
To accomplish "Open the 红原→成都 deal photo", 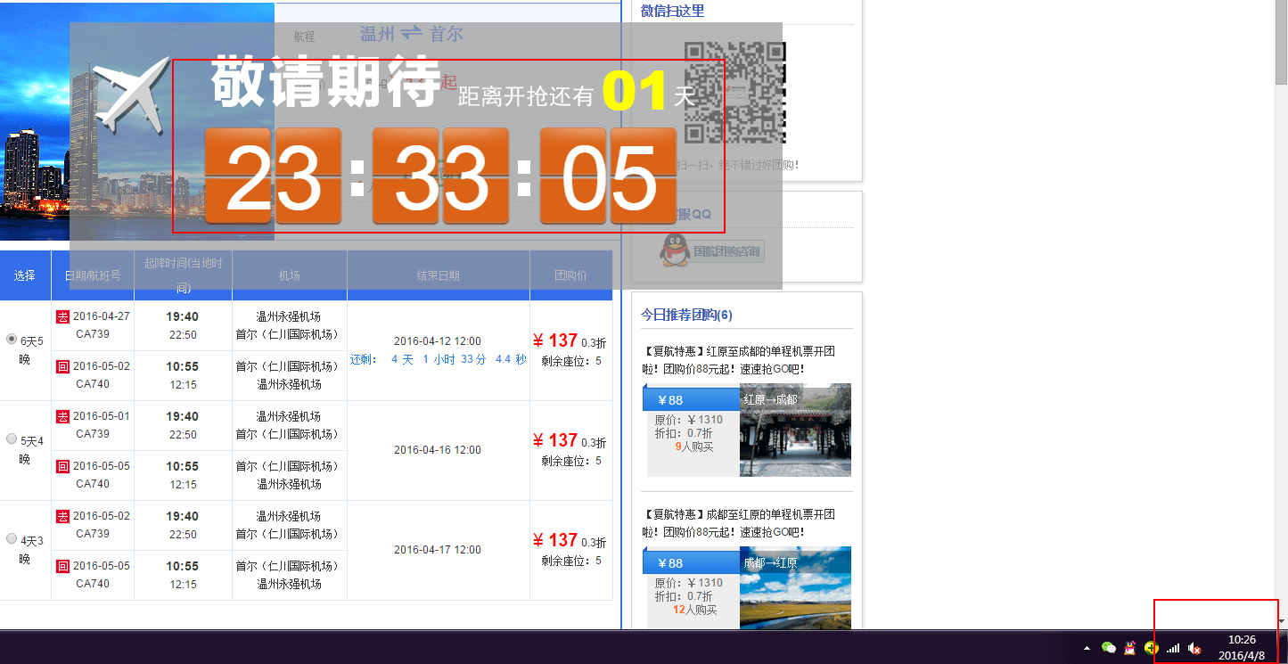I will (795, 430).
